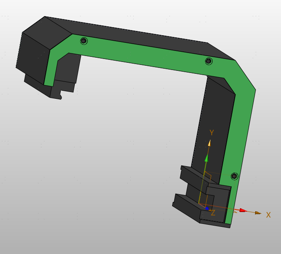Select the screw hole on lower right leg
Image resolution: width=281 pixels, height=254 pixels.
234,176
